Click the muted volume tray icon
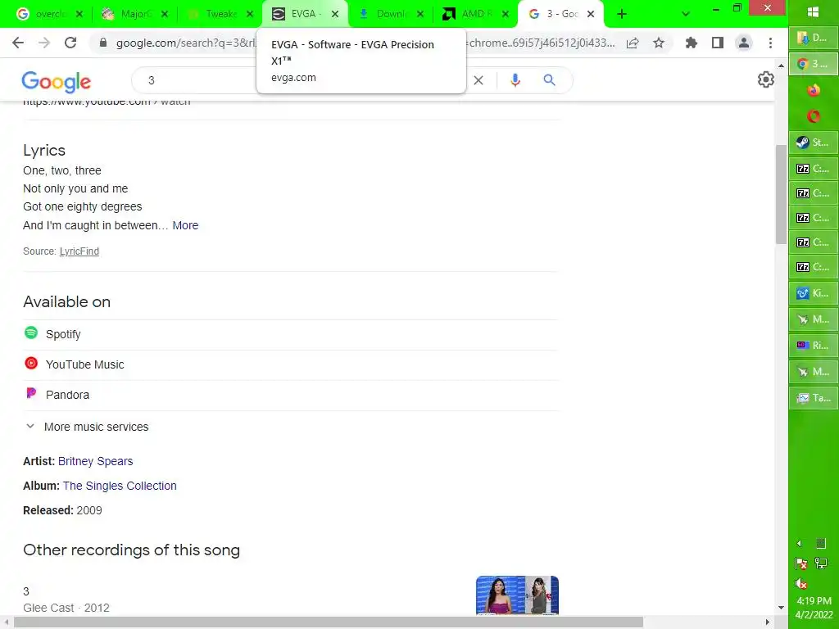The width and height of the screenshot is (839, 629). pyautogui.click(x=801, y=583)
